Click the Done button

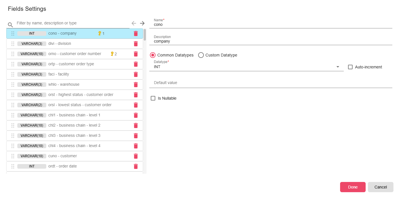pyautogui.click(x=353, y=187)
